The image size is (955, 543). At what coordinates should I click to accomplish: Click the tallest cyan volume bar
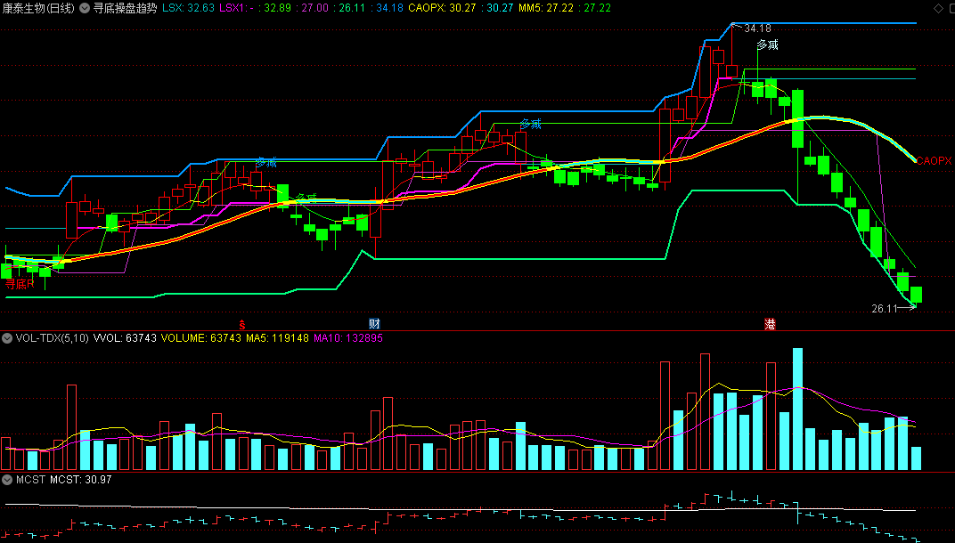point(797,409)
